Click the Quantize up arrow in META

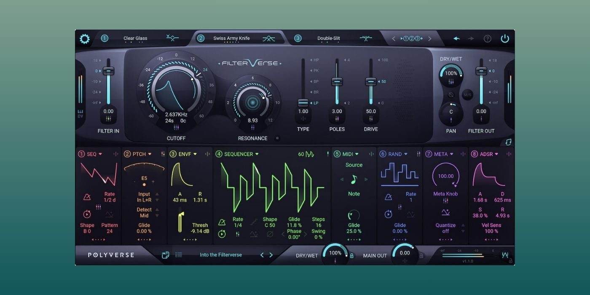coord(463,225)
